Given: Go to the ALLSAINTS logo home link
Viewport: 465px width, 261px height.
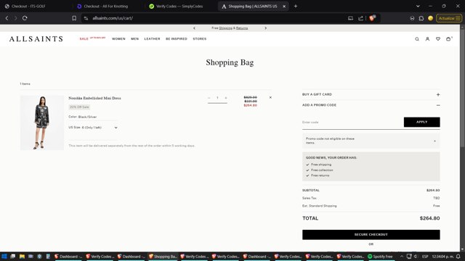Looking at the screenshot, I should pyautogui.click(x=36, y=38).
